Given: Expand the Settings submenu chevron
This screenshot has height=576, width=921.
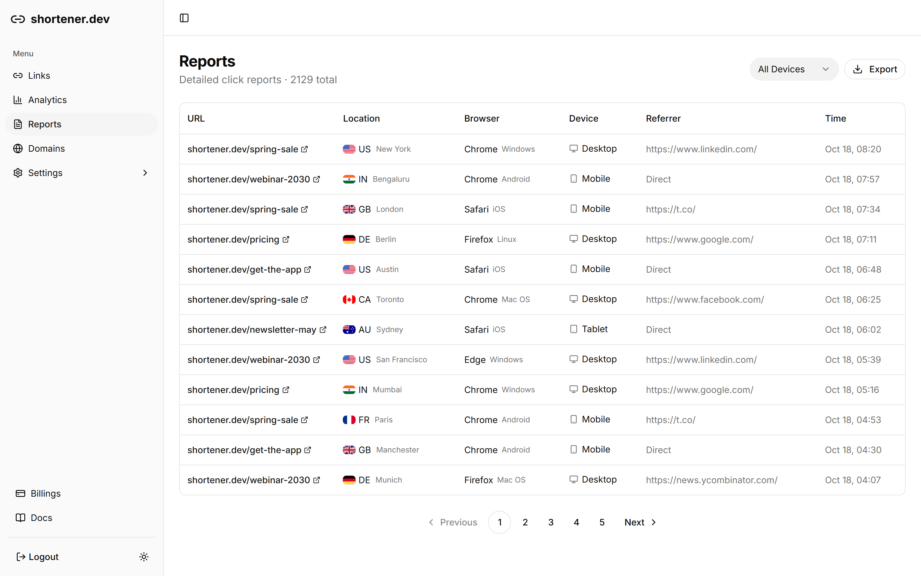Looking at the screenshot, I should point(145,173).
